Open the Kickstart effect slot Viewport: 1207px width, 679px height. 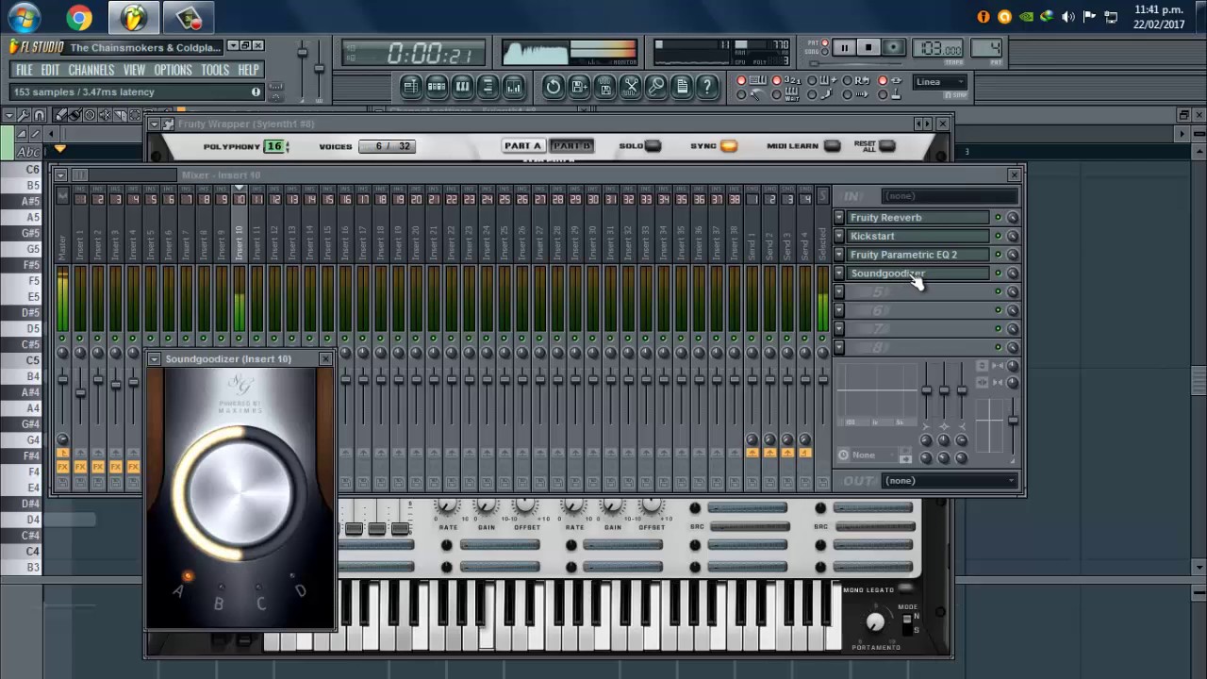pyautogui.click(x=918, y=236)
